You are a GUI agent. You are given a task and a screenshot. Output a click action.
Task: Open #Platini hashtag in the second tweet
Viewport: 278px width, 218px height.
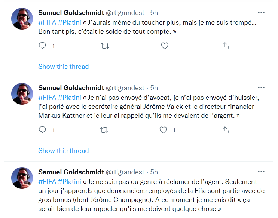coord(70,98)
